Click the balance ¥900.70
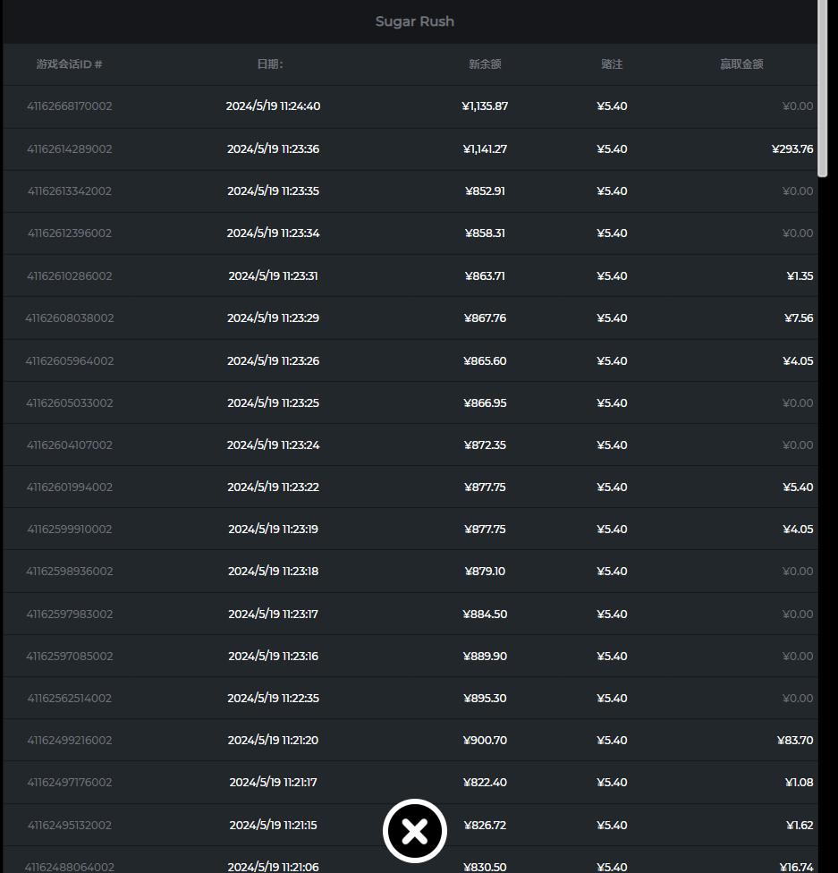The height and width of the screenshot is (873, 838). [485, 740]
